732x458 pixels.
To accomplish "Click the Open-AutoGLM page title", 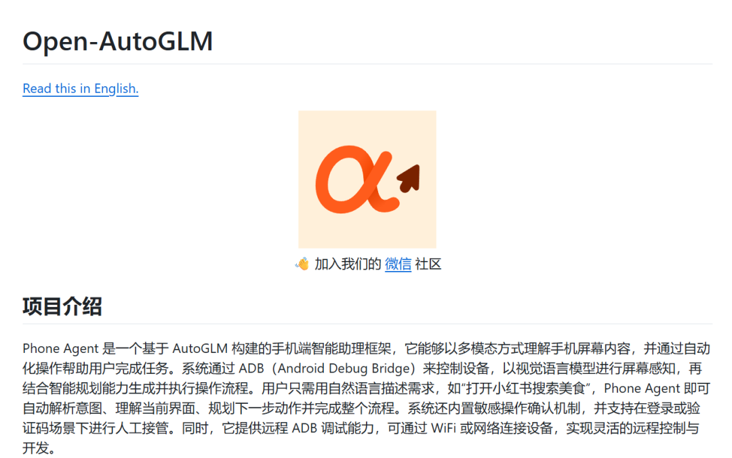I will [118, 41].
